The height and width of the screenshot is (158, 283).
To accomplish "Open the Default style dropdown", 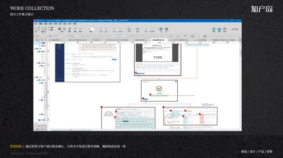I will pos(41,36).
